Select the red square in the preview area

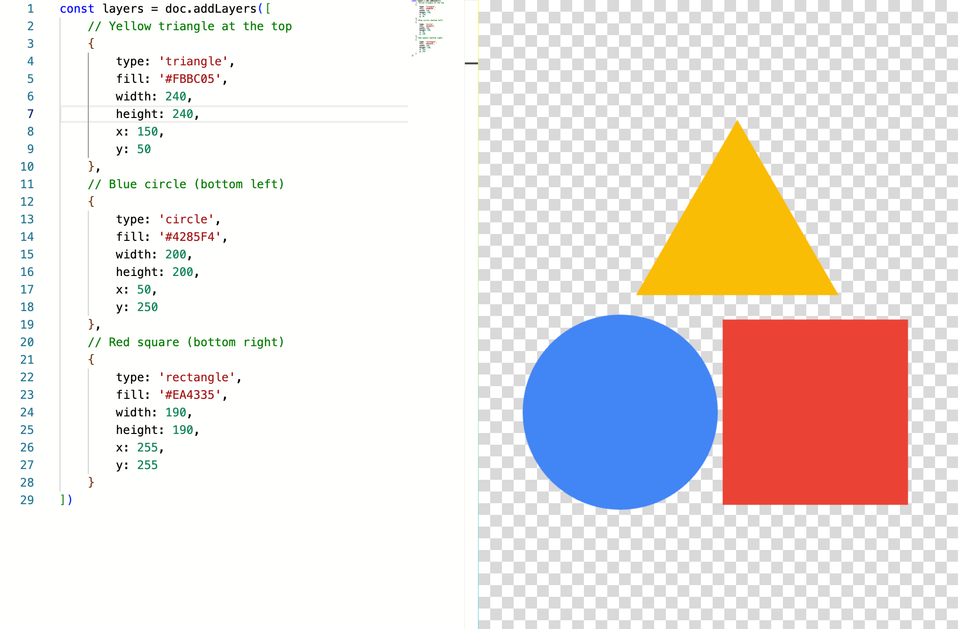(x=815, y=412)
